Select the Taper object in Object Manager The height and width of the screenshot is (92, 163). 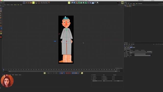click(128, 6)
